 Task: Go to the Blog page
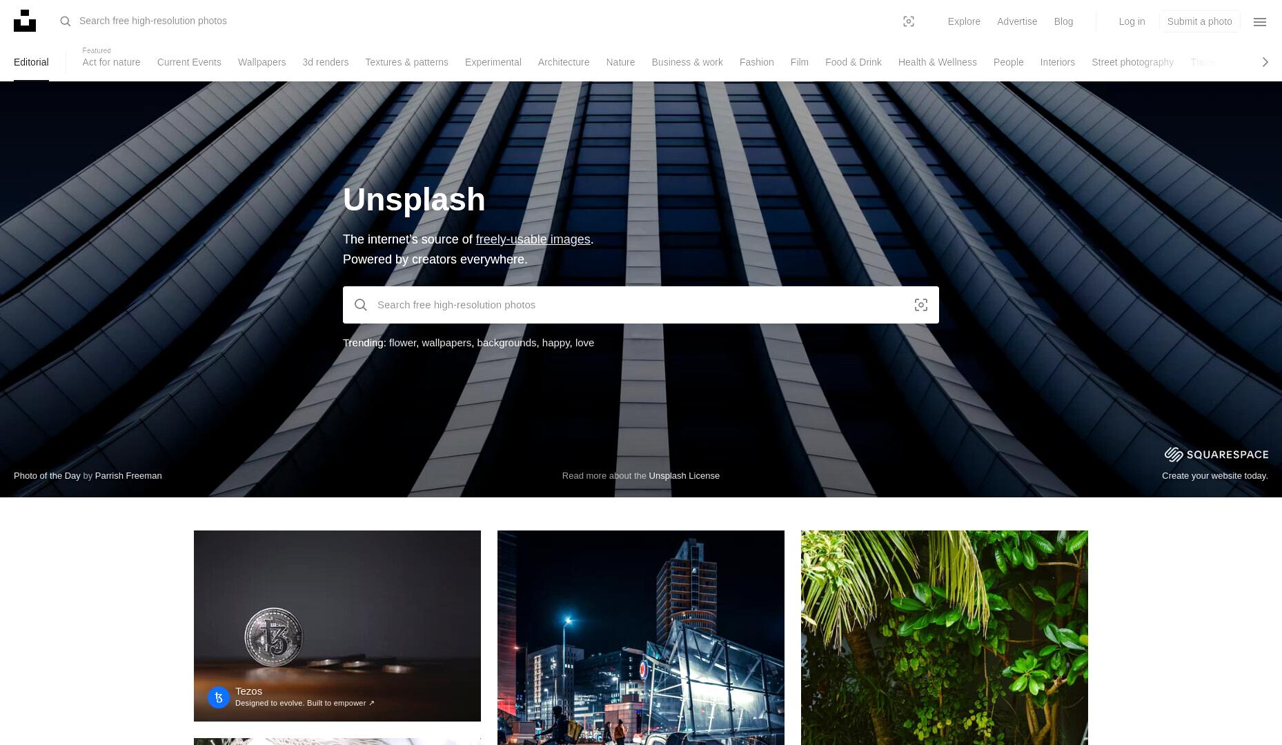coord(1063,21)
